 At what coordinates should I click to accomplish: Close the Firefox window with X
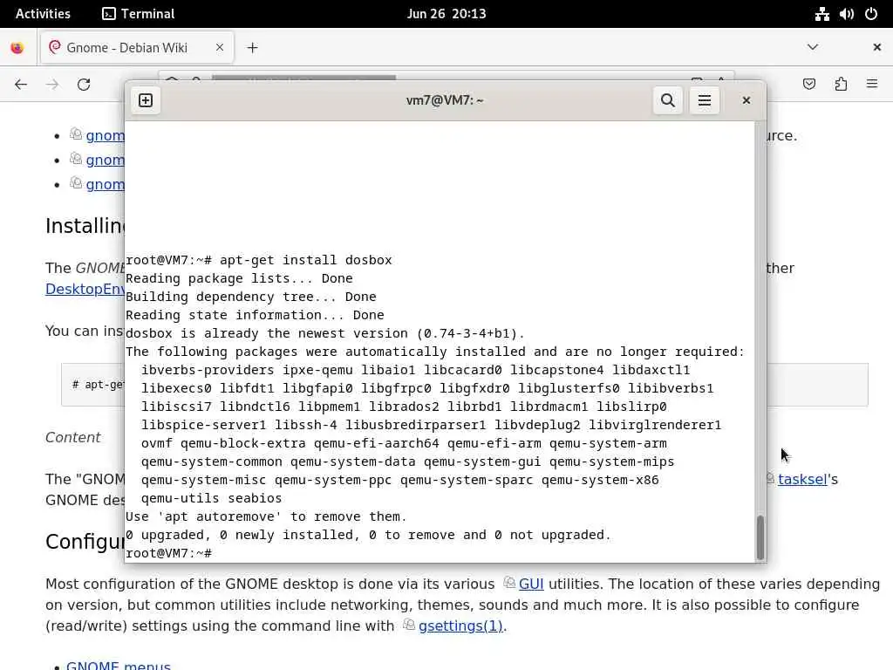(877, 47)
